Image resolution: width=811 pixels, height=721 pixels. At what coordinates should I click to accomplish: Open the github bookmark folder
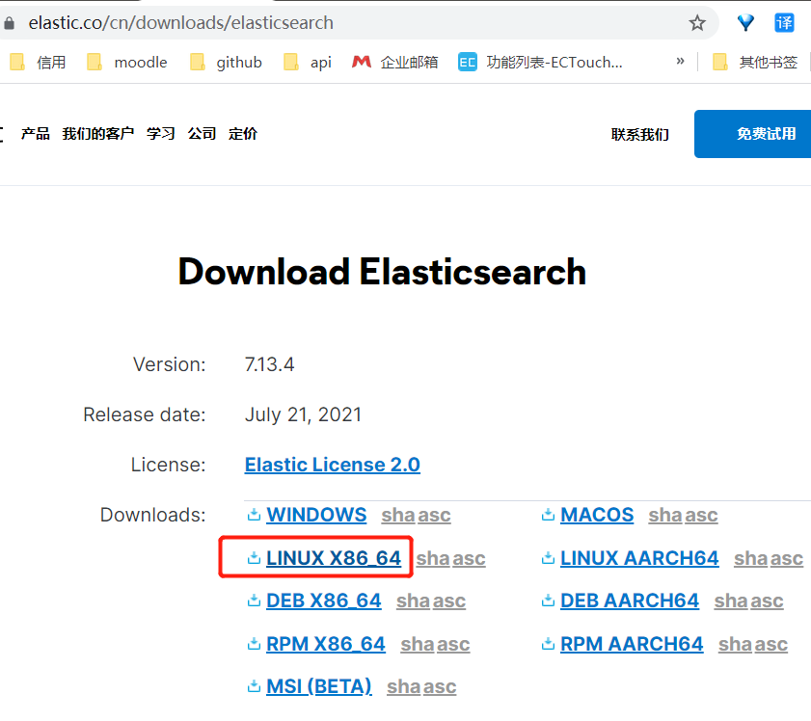click(x=226, y=62)
